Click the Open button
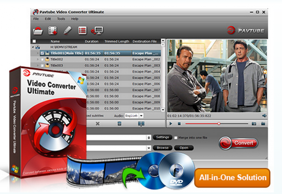 point(184,148)
